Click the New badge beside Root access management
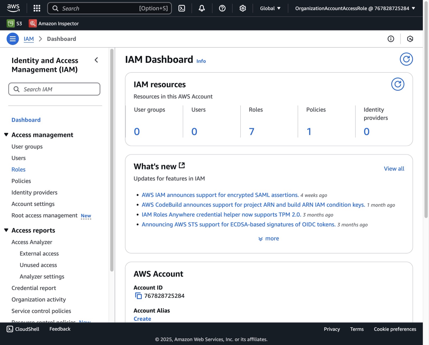This screenshot has width=429, height=345. (86, 216)
